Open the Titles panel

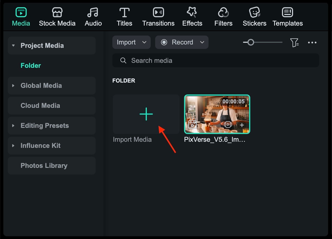[124, 12]
